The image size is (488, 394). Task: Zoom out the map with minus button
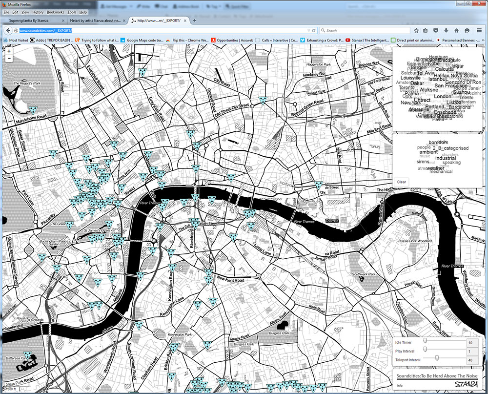(x=9, y=58)
